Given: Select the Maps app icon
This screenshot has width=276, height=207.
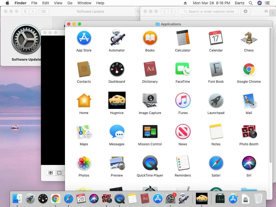Looking at the screenshot, I should point(84,132).
